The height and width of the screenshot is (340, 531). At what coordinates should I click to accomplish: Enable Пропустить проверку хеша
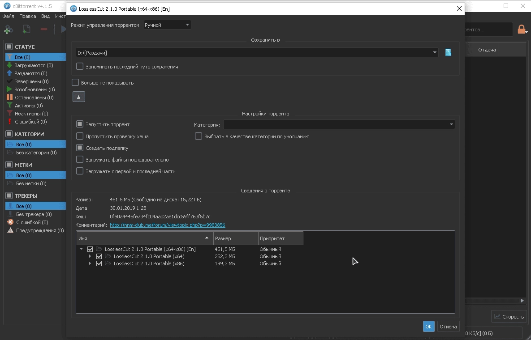point(80,136)
